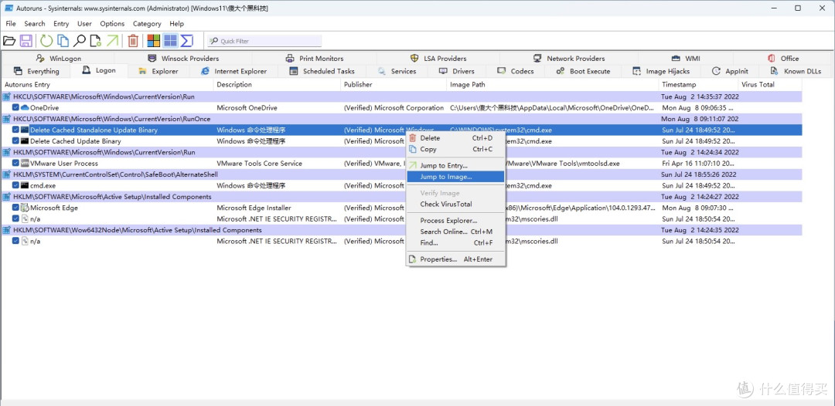Click the file properties toolbar icon
This screenshot has height=406, width=835.
coord(95,41)
